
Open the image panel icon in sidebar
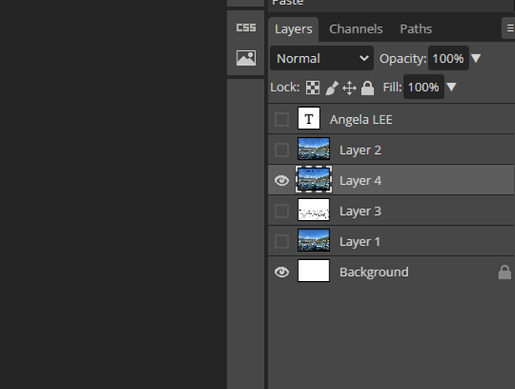246,59
